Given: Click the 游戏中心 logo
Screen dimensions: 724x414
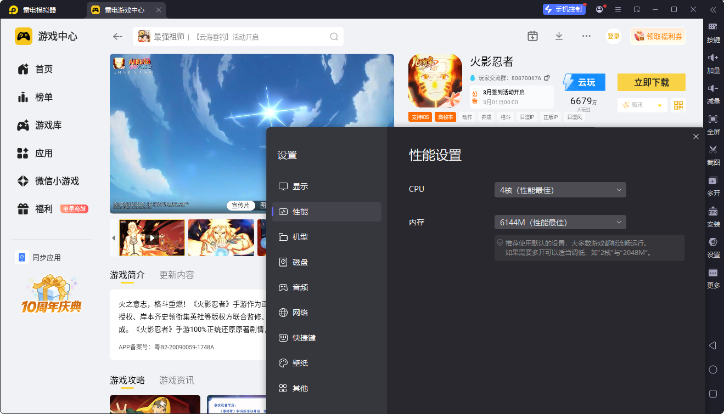Looking at the screenshot, I should (x=46, y=36).
